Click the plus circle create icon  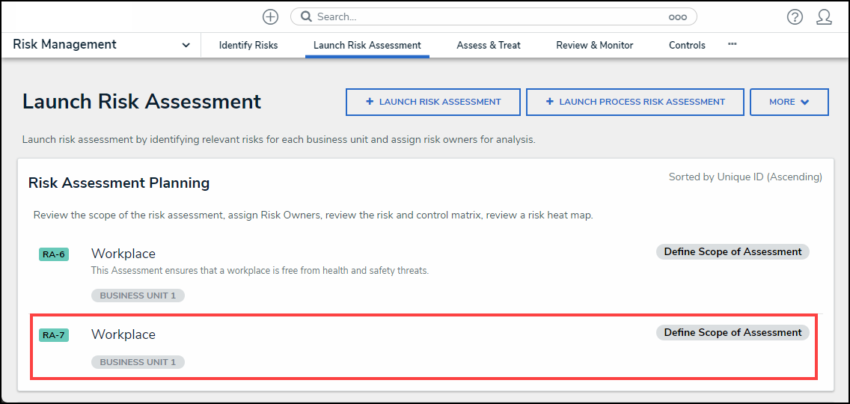coord(271,16)
